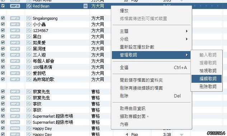The image size is (227, 136).
Task: Click the lyrics icon in the Red Bean row
Action: pos(85,6)
